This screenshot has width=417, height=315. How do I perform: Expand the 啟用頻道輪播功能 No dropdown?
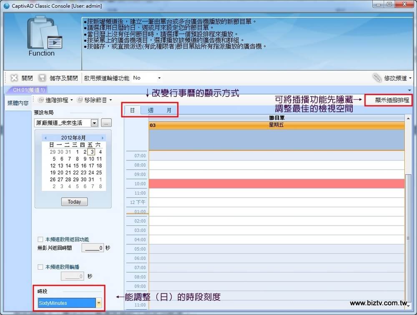point(159,78)
